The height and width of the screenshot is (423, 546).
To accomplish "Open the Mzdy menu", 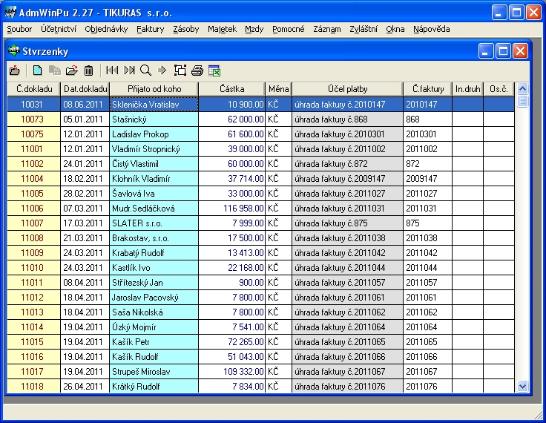I will [254, 29].
